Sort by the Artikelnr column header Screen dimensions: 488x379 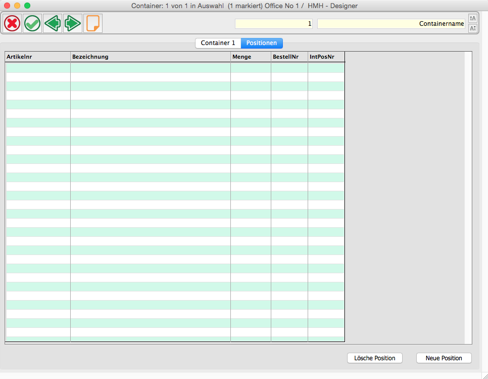click(38, 57)
